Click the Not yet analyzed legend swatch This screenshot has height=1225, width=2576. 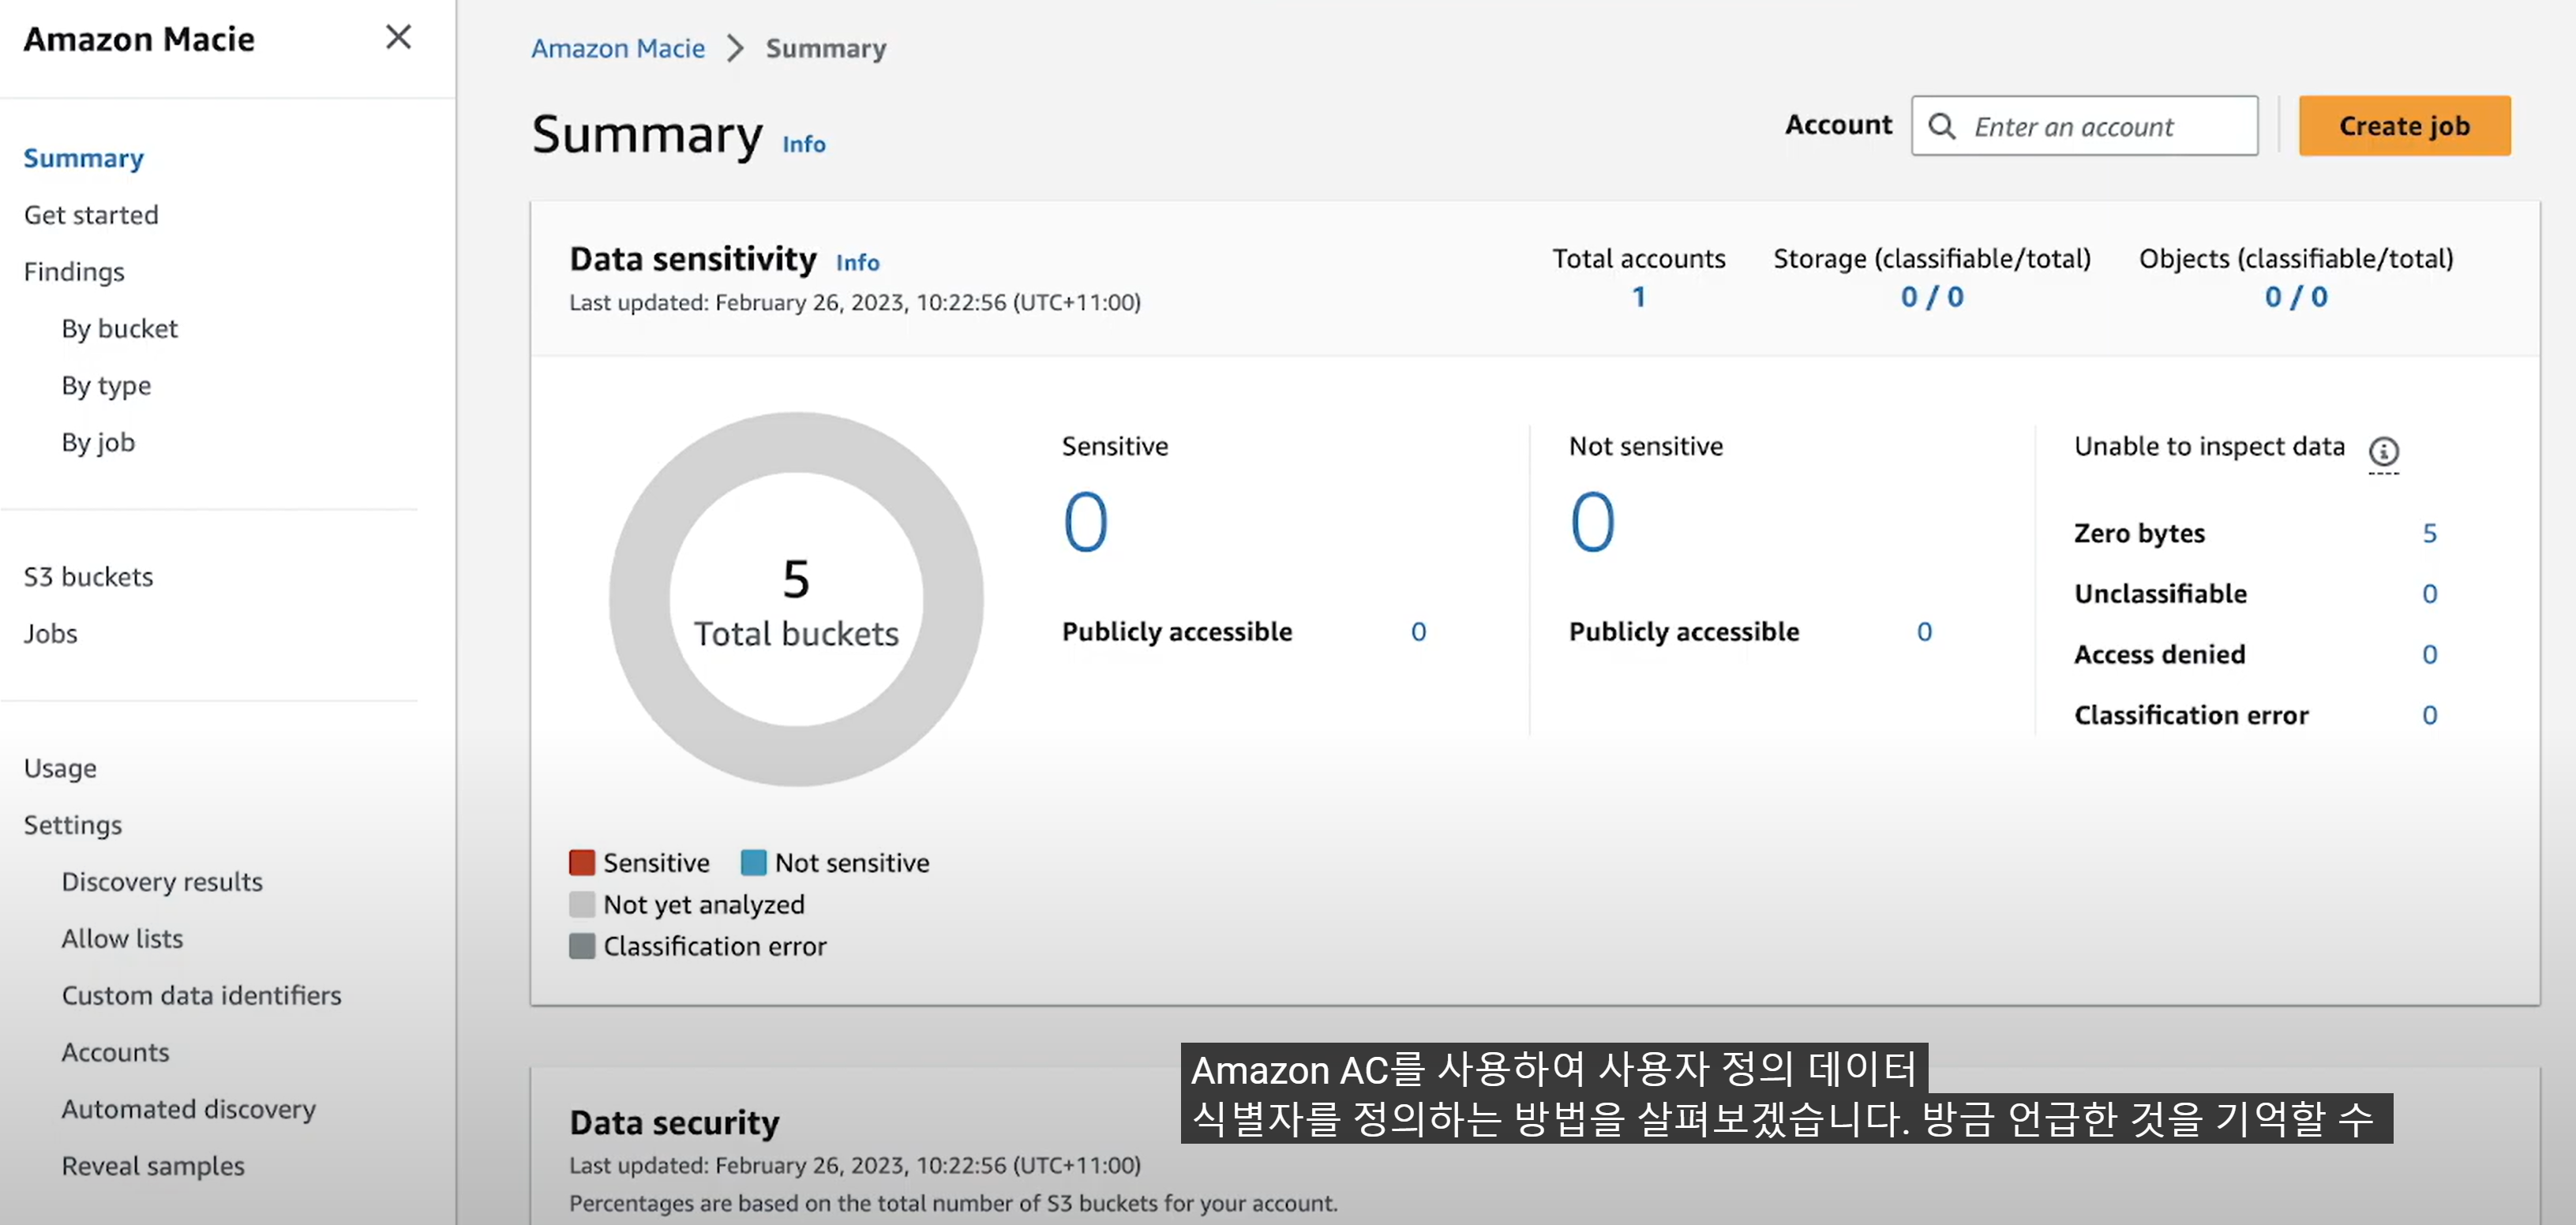click(582, 904)
